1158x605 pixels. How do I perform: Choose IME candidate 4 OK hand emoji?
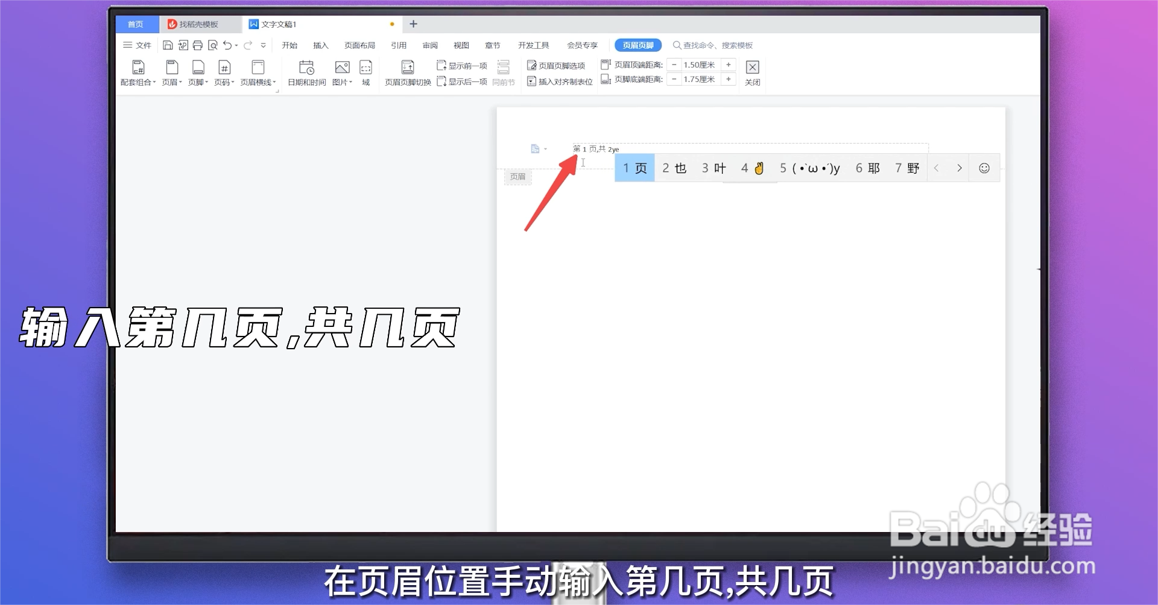point(753,168)
